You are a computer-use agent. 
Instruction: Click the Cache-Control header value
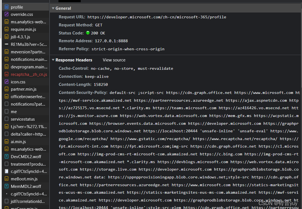point(132,68)
